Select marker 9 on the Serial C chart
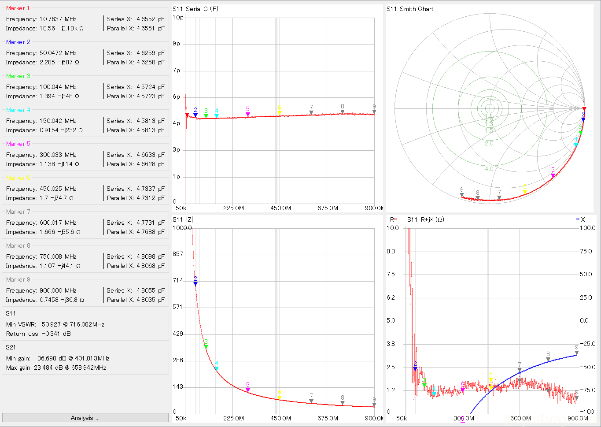The height and width of the screenshot is (427, 601). pos(374,111)
